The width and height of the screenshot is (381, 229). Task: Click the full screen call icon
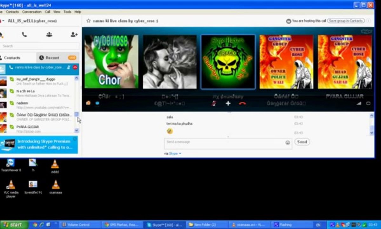coord(368,103)
